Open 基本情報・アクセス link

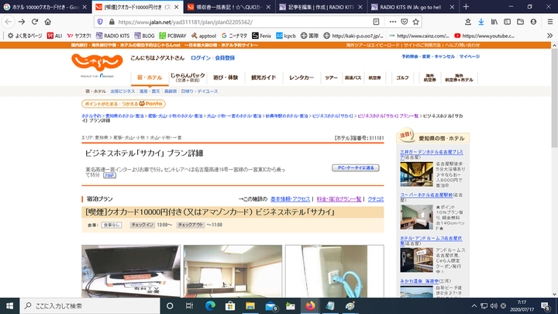[x=290, y=199]
